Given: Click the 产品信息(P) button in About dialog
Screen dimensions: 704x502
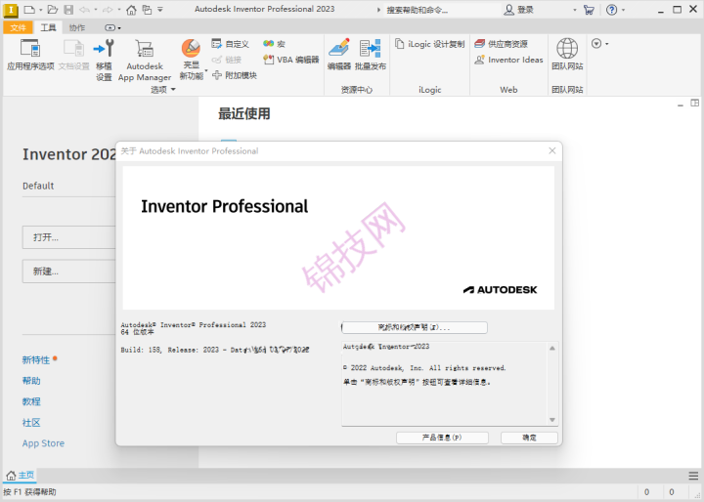Looking at the screenshot, I should (442, 438).
